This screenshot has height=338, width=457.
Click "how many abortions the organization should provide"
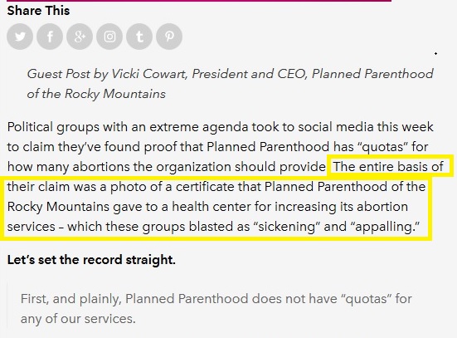[167, 167]
